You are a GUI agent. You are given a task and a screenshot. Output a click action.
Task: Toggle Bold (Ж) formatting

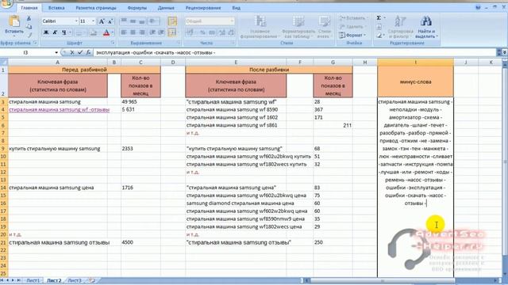click(46, 32)
